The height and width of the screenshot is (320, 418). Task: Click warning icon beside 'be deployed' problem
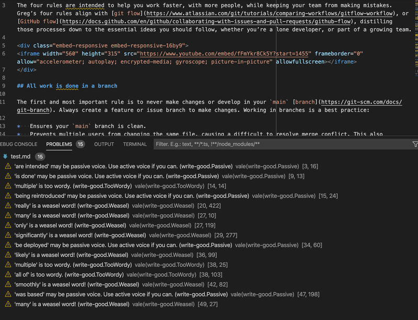8,245
